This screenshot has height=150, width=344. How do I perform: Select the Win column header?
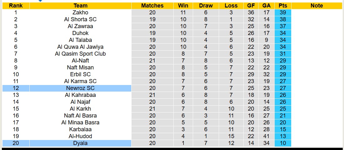click(183, 6)
